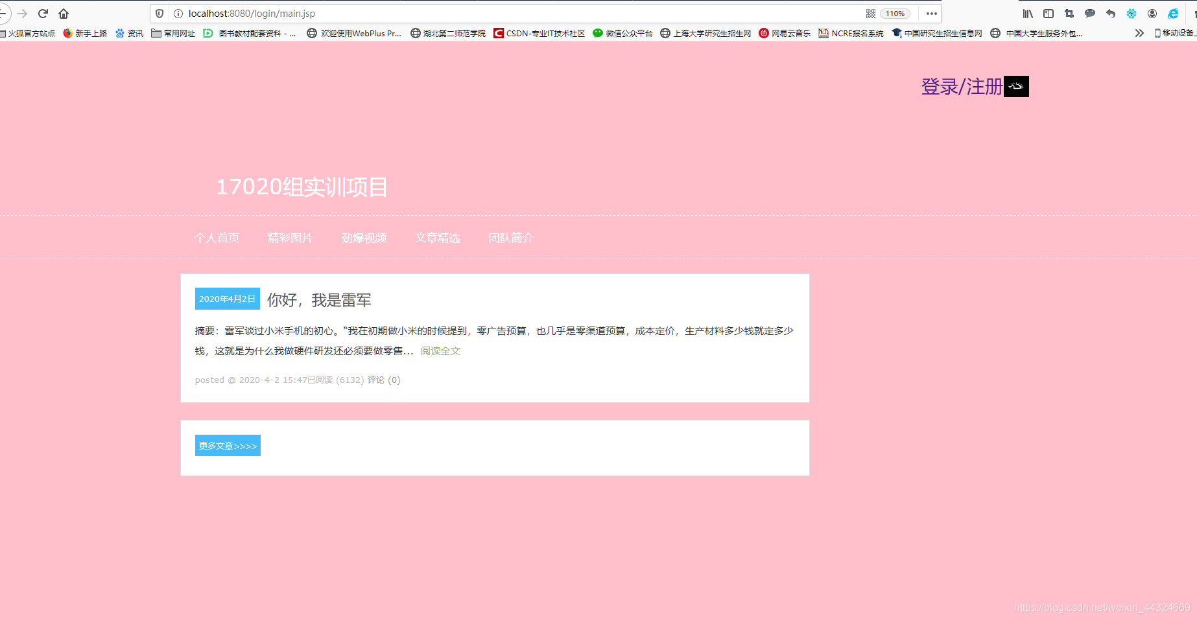
Task: Click the 更多文章>>>> button
Action: (x=228, y=446)
